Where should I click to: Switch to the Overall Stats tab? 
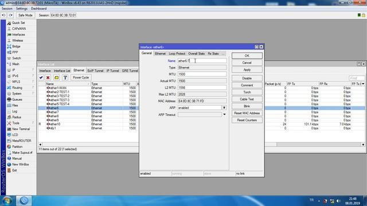(x=196, y=53)
